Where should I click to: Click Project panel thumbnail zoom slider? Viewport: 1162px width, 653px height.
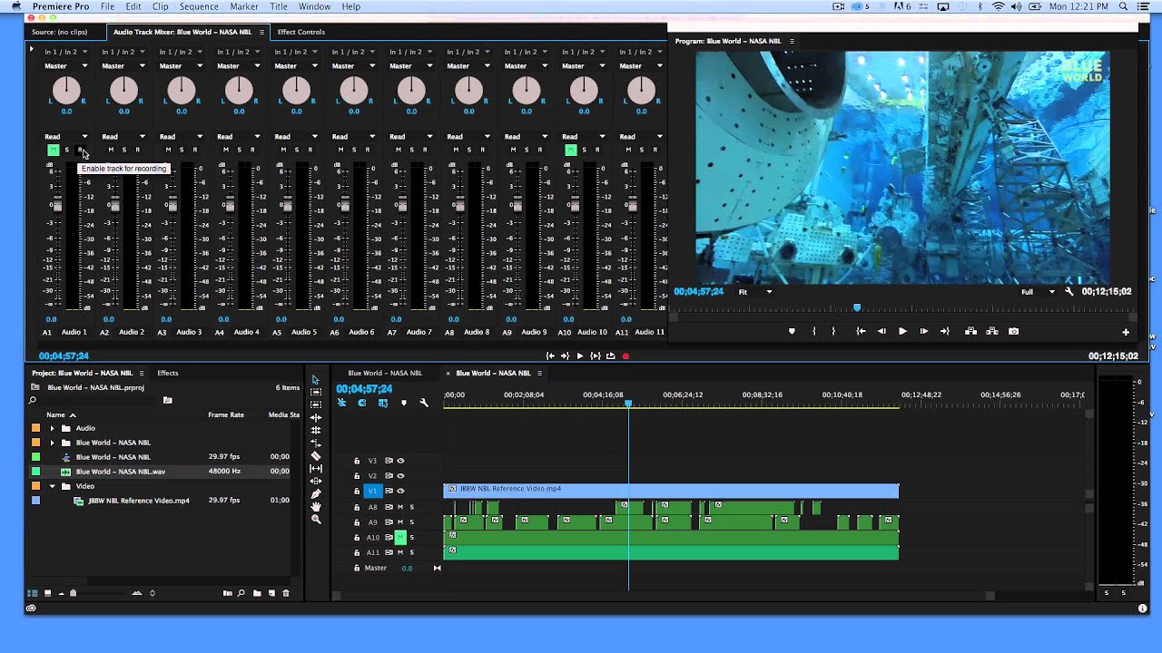click(74, 593)
